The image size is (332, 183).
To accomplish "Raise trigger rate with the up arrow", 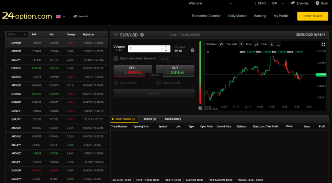I will (191, 57).
